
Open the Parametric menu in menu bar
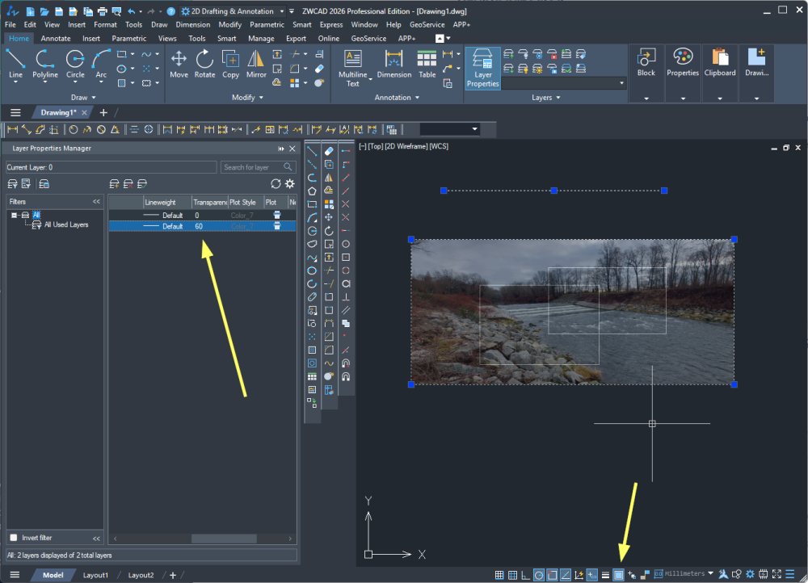[267, 25]
